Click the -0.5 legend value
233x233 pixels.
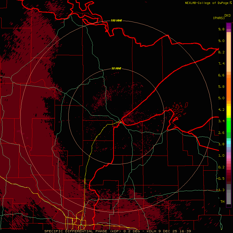point(220,179)
